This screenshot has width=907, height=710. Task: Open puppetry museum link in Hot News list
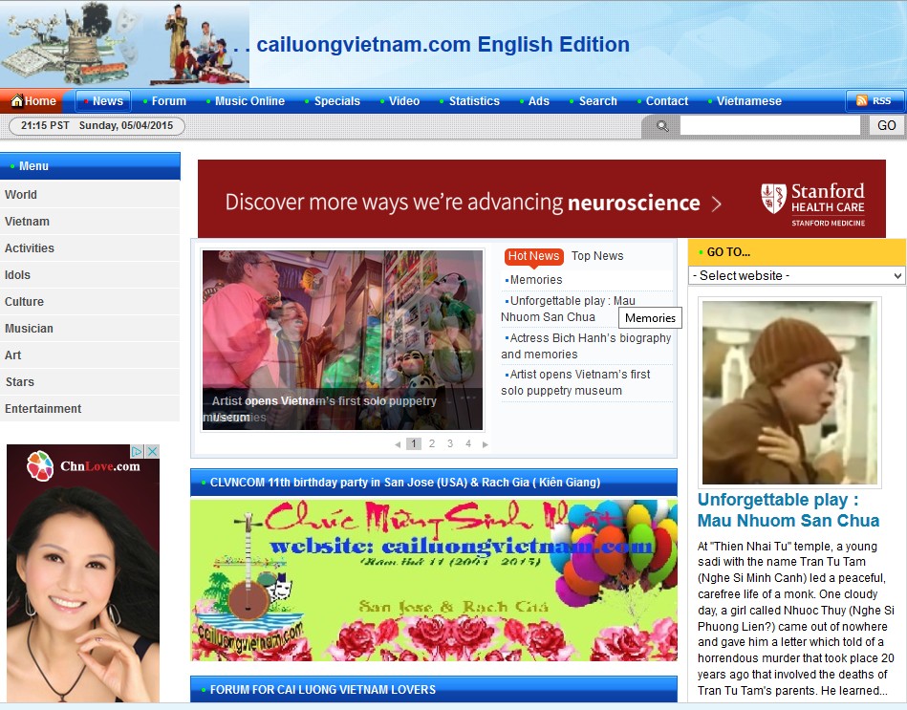(575, 382)
